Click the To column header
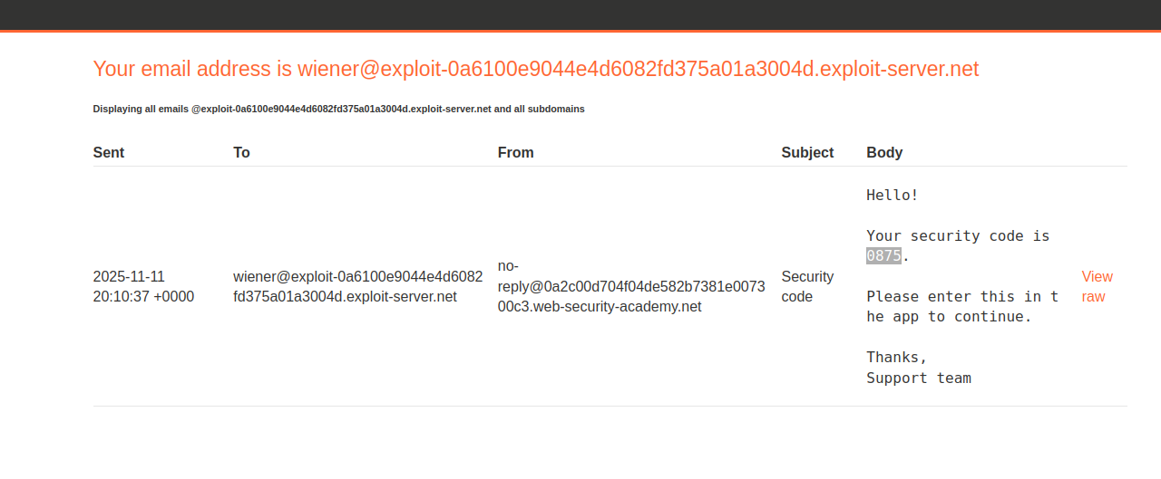 click(x=241, y=153)
